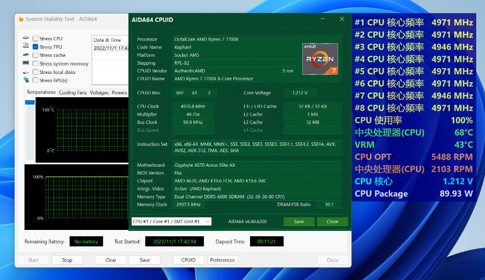
Task: Click the Core Voltage value 1.212 V
Action: (x=300, y=92)
